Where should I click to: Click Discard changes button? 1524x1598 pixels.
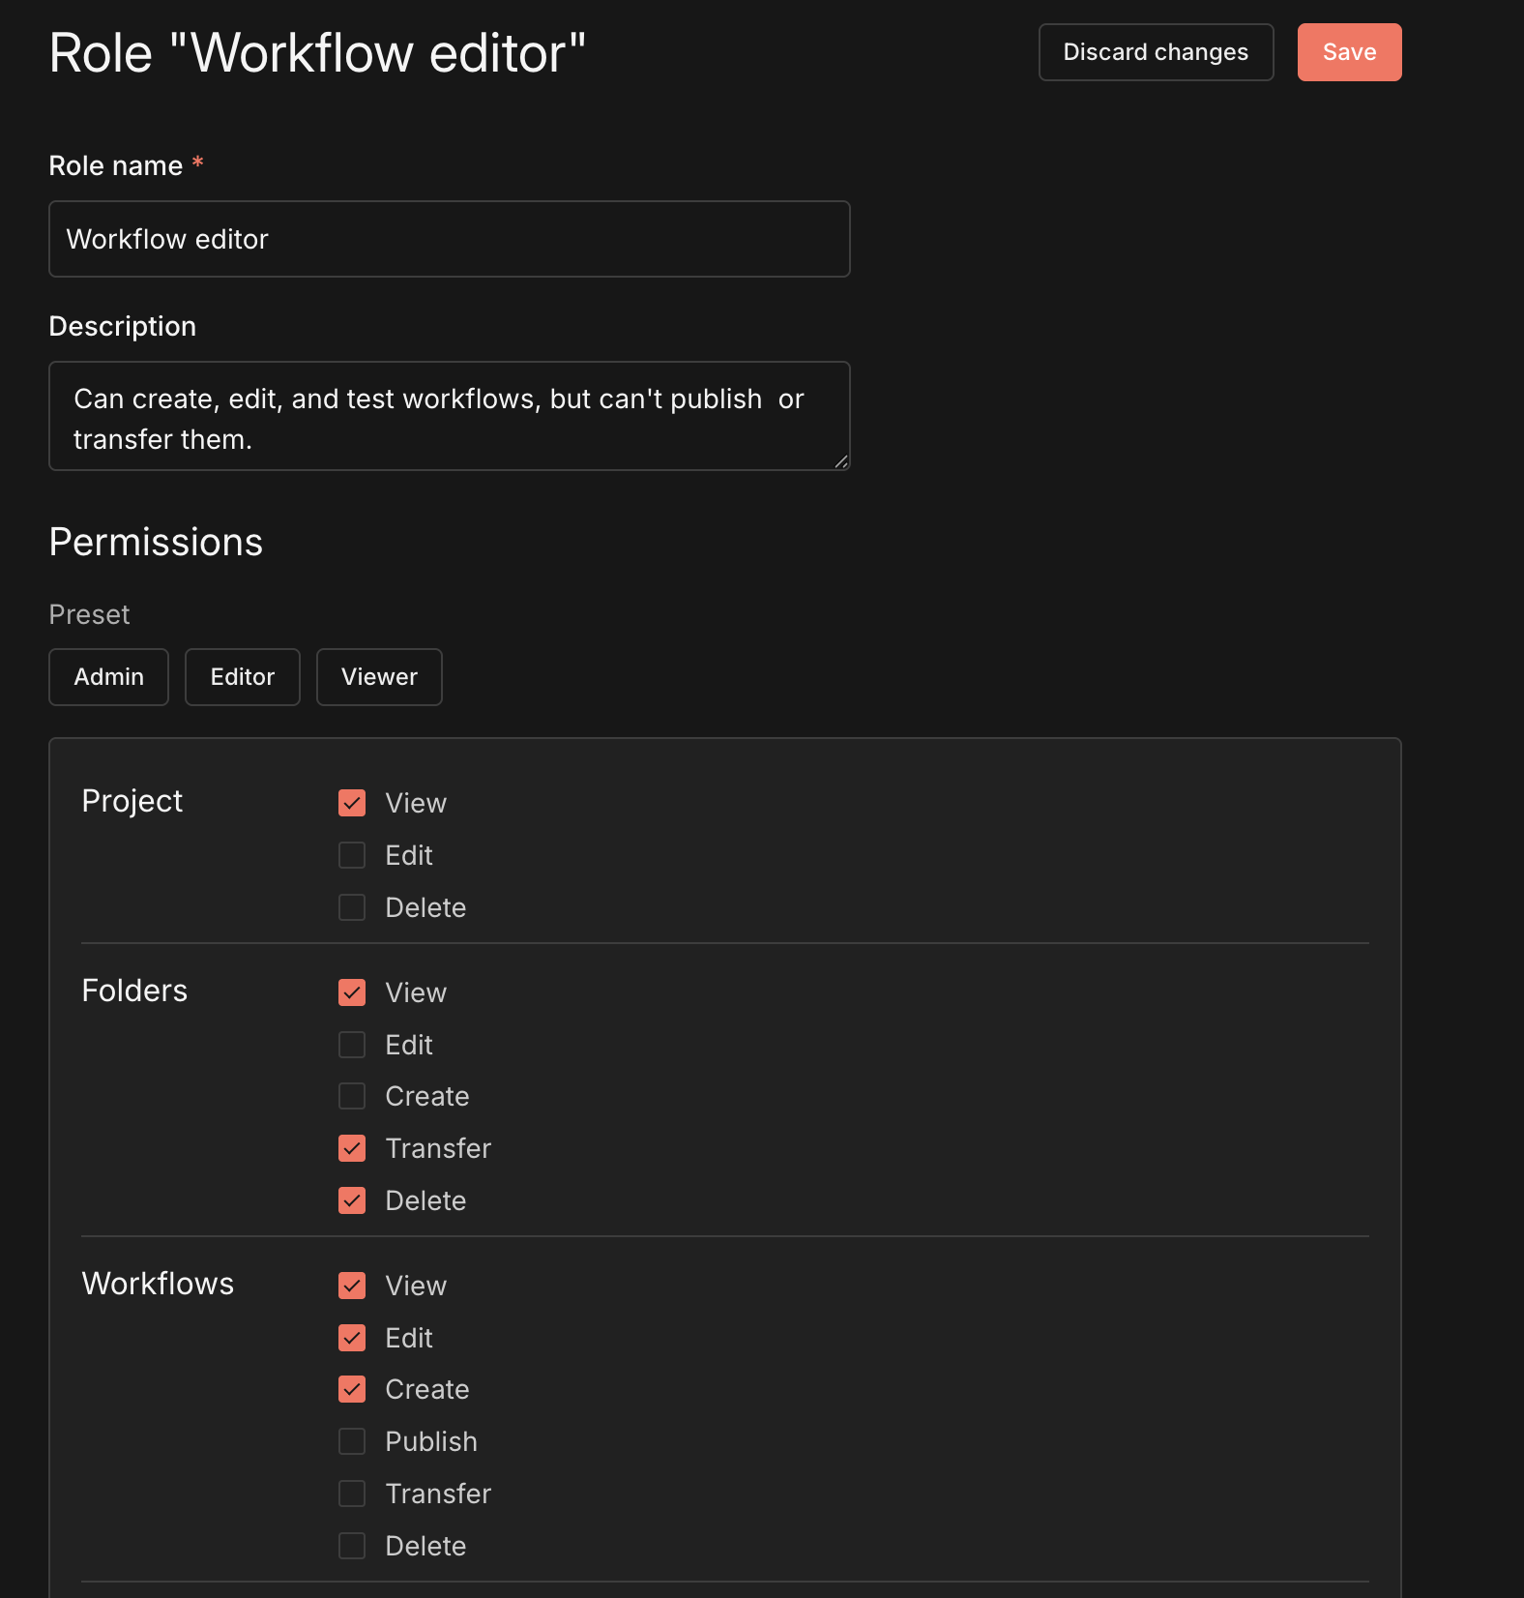(x=1155, y=52)
